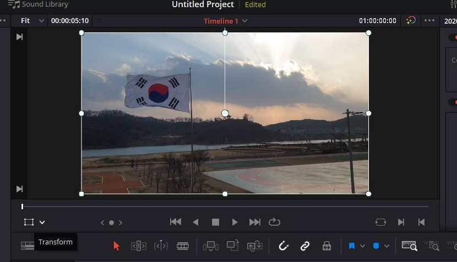The image size is (457, 262).
Task: Click the source timecode 00:00:05:10 field
Action: point(70,21)
